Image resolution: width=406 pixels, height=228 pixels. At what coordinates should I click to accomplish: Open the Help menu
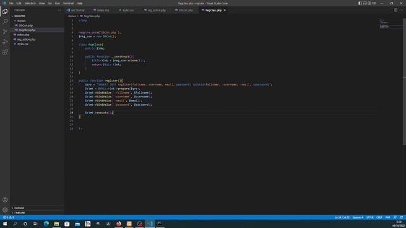(79, 3)
